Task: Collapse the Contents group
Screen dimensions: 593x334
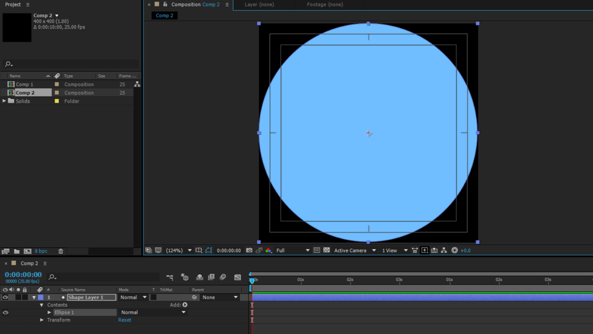Action: tap(42, 305)
